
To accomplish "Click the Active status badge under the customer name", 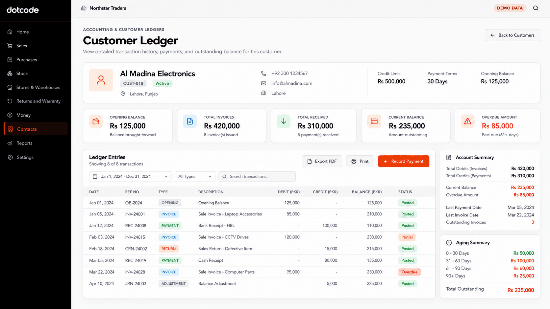I will click(x=162, y=83).
